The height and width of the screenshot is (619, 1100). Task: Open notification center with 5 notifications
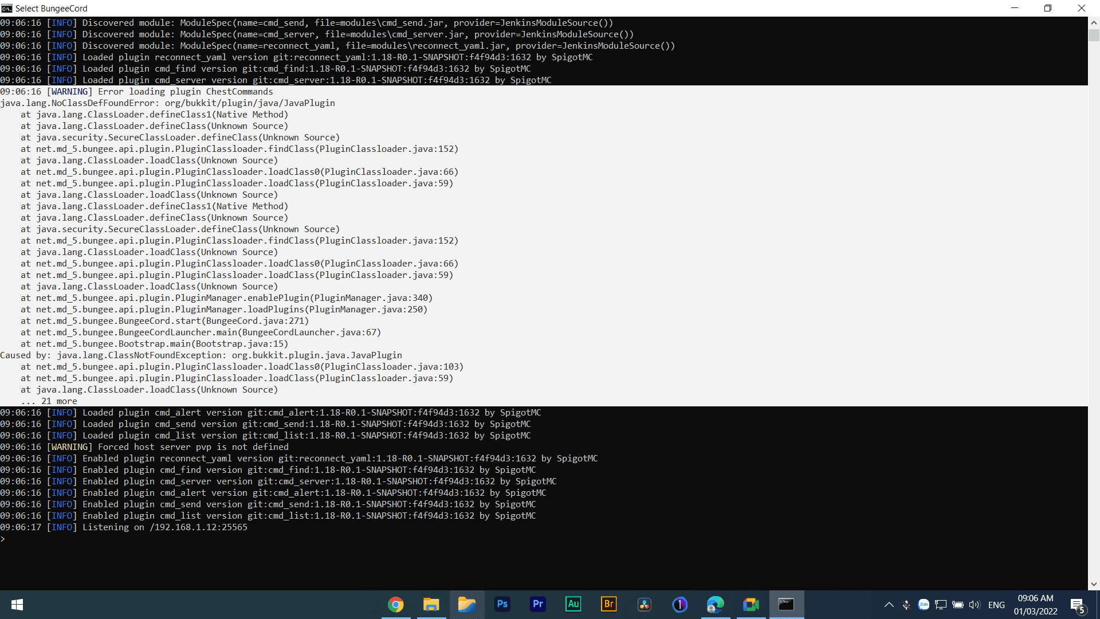click(x=1077, y=605)
